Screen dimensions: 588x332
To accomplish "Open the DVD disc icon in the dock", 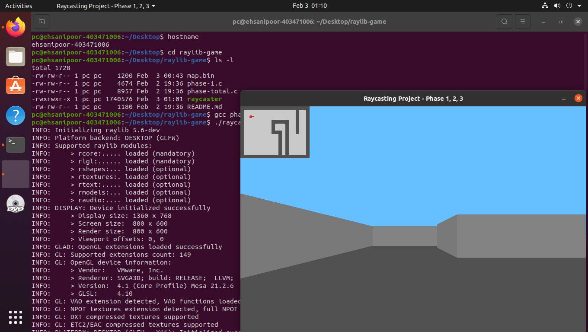I will pos(15,203).
